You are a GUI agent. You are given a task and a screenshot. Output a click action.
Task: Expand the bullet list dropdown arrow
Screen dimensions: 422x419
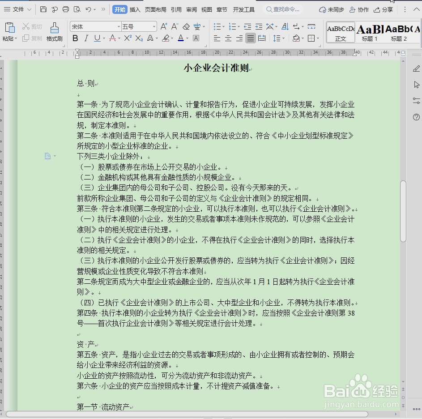223,27
